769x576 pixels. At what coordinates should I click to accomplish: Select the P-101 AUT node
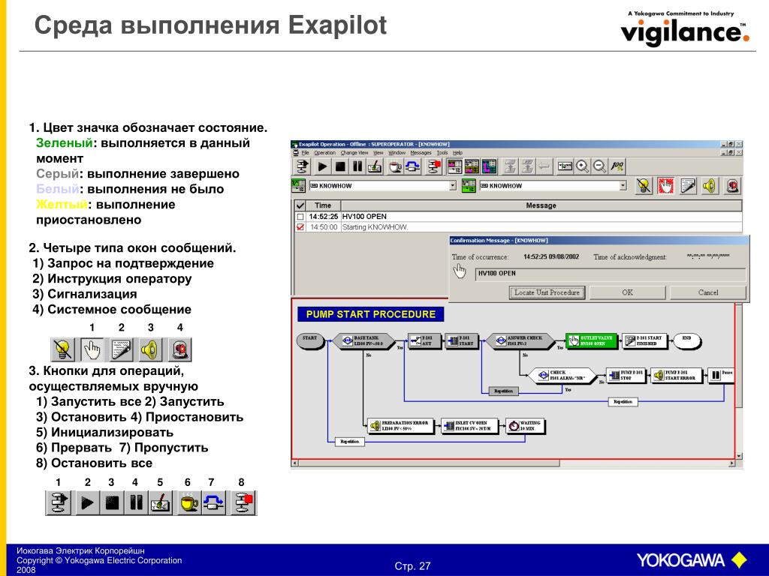[x=425, y=341]
